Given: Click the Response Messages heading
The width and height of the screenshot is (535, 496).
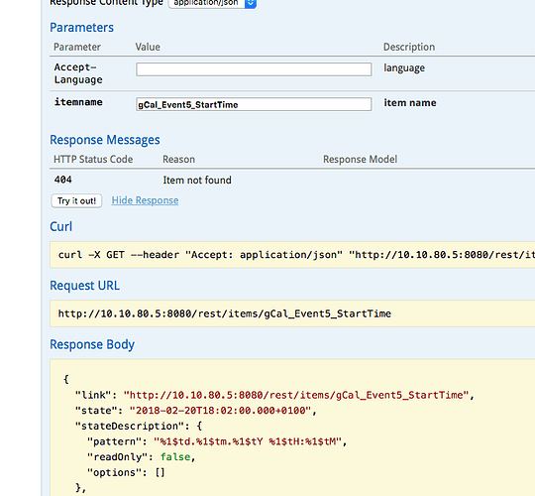Looking at the screenshot, I should (105, 140).
